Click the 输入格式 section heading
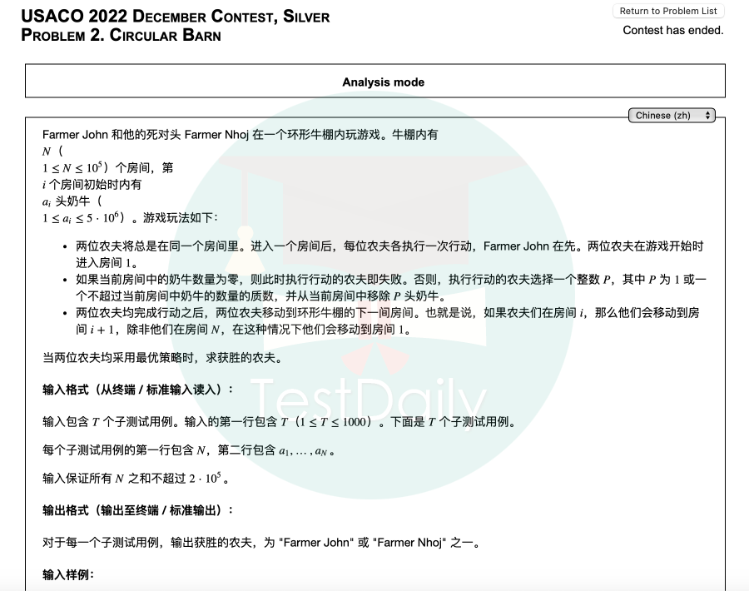 click(x=138, y=390)
